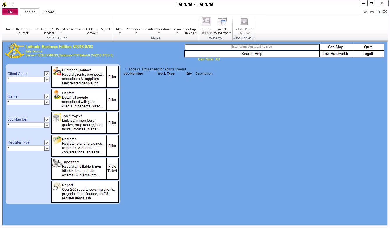Viewport: 390px width, 228px height.
Task: Click the Latitude sextant logo
Action: point(14,51)
